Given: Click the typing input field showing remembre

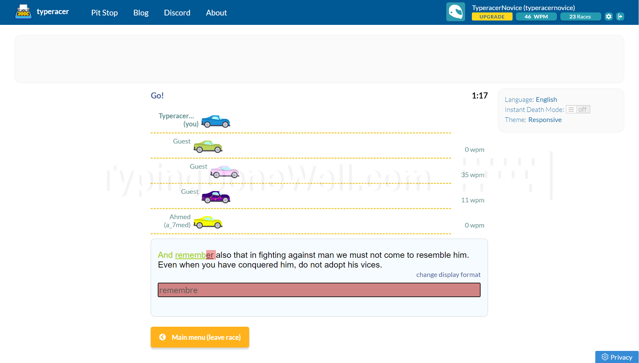Looking at the screenshot, I should [x=319, y=290].
